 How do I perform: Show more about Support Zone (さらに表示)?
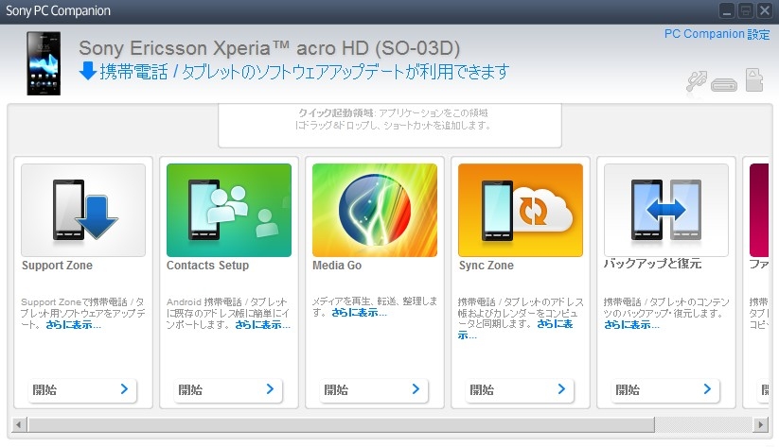tap(74, 325)
